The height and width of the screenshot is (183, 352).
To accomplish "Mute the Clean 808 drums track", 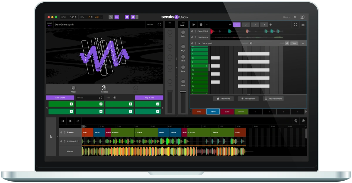I will [192, 31].
